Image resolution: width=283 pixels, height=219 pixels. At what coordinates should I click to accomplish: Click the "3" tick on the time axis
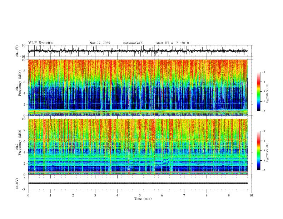[x=95, y=195]
